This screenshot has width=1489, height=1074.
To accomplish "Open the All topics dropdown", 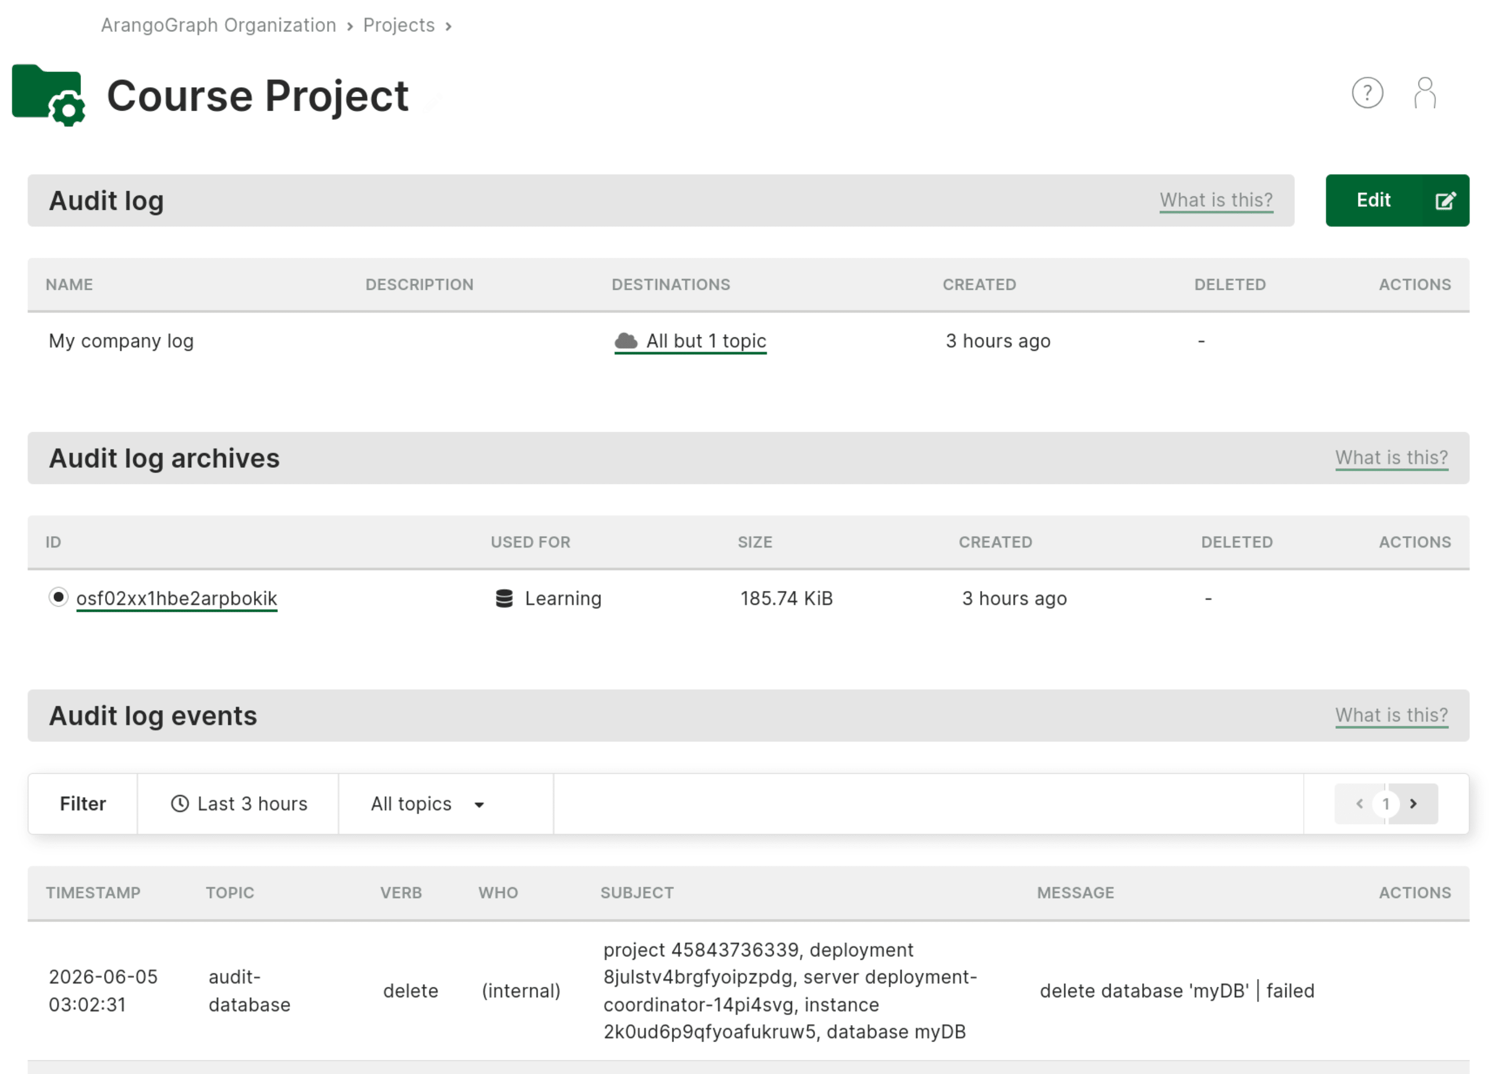I will point(446,804).
